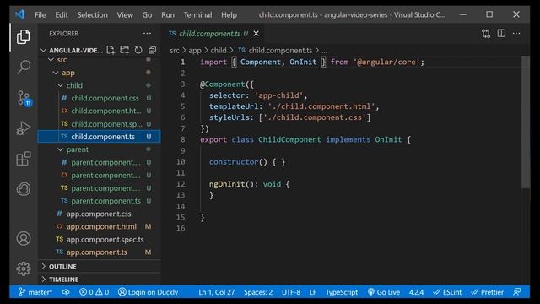Click the TypeScript version 4.2.4

(x=416, y=292)
